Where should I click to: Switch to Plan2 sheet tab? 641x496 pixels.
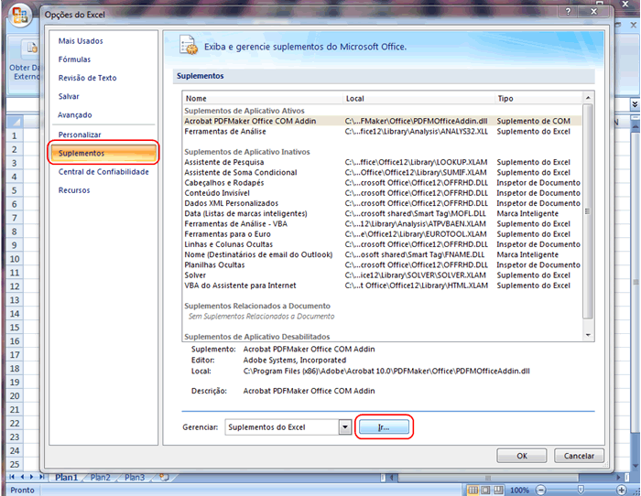tap(100, 478)
